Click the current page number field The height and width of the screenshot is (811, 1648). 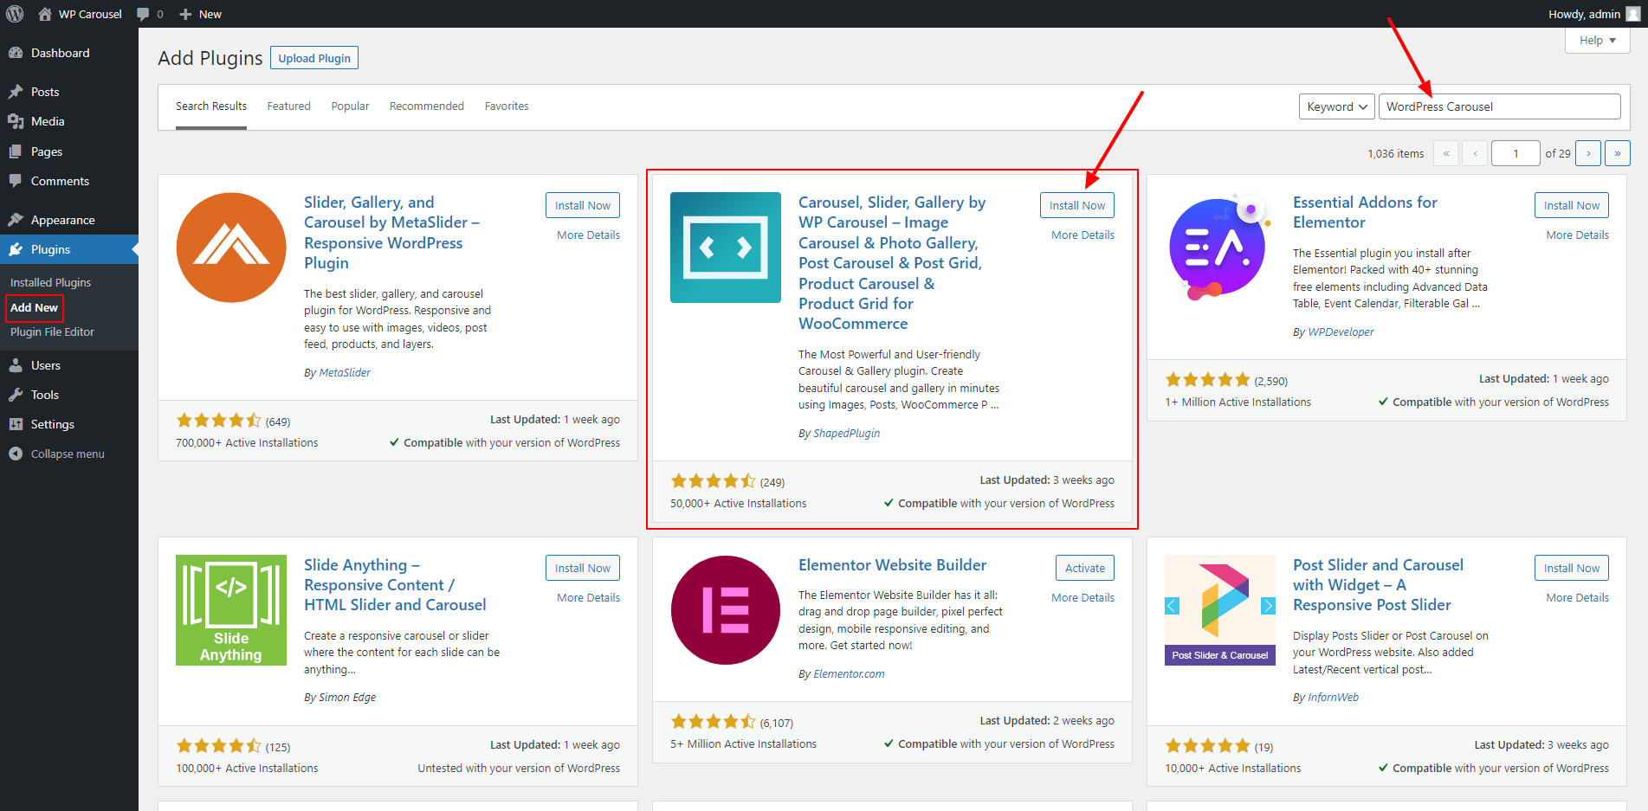[1516, 153]
